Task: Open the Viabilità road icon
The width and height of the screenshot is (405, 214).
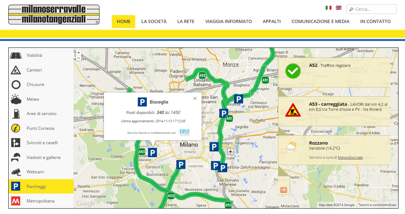Action: 16,55
